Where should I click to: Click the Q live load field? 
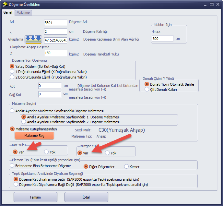tap(55, 53)
